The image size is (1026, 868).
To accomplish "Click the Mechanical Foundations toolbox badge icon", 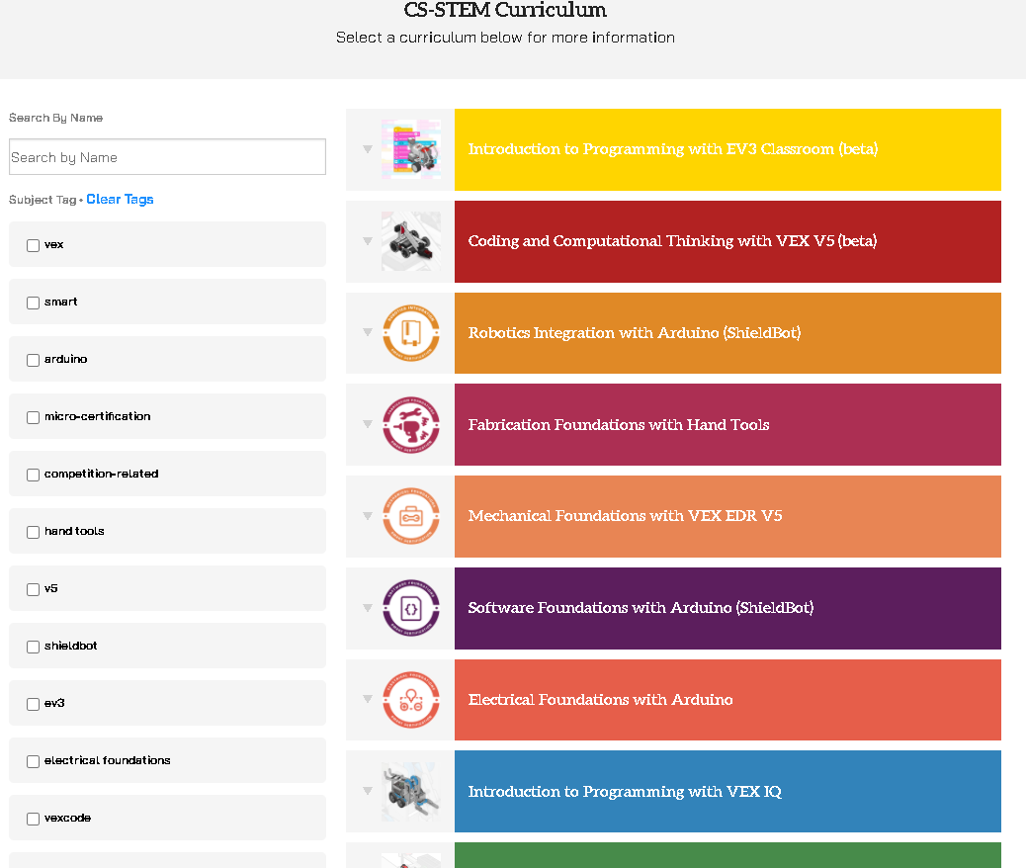I will [x=411, y=516].
